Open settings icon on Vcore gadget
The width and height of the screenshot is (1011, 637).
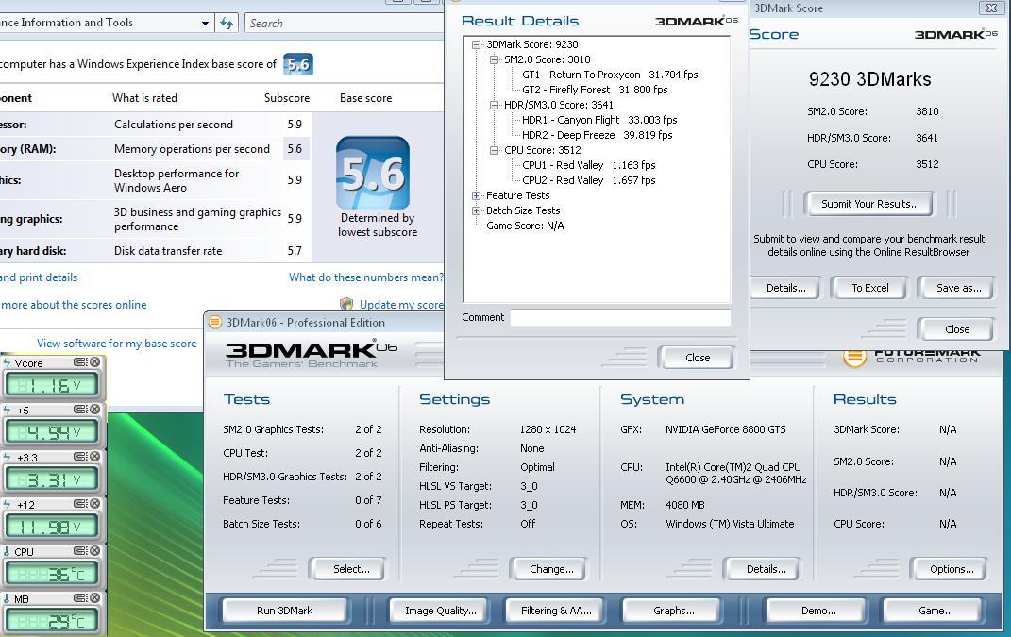point(80,362)
